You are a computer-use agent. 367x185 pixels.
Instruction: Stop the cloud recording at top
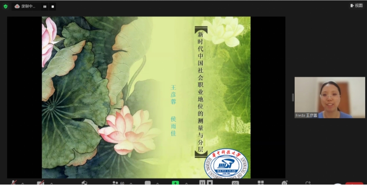[52, 7]
